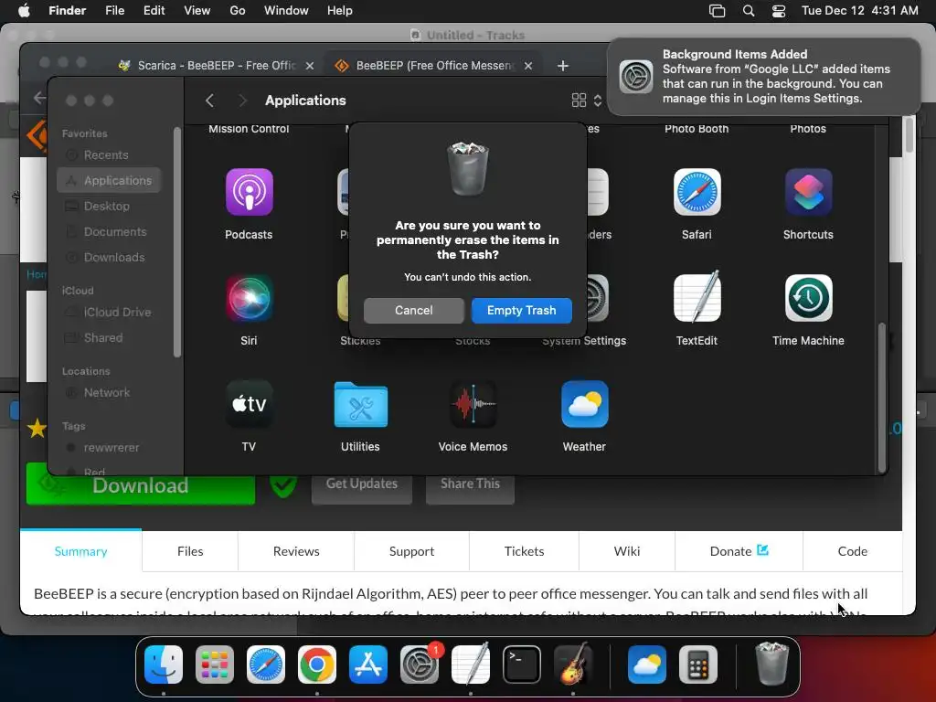
Task: Open Control Center in menu bar
Action: [779, 11]
